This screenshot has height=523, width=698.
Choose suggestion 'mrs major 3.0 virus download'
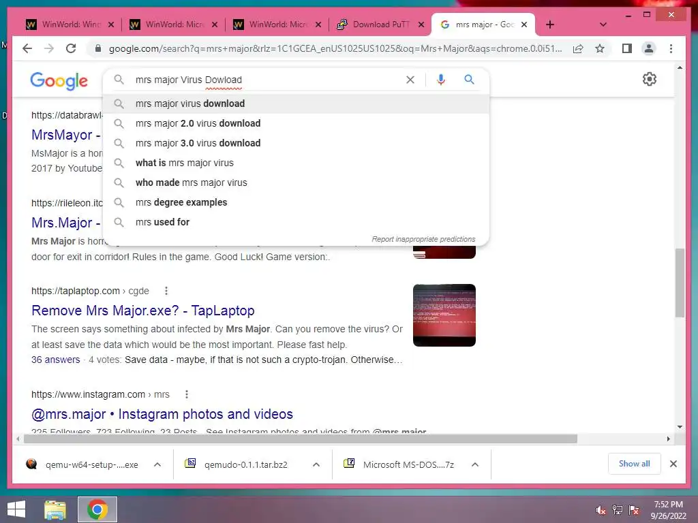296,143
